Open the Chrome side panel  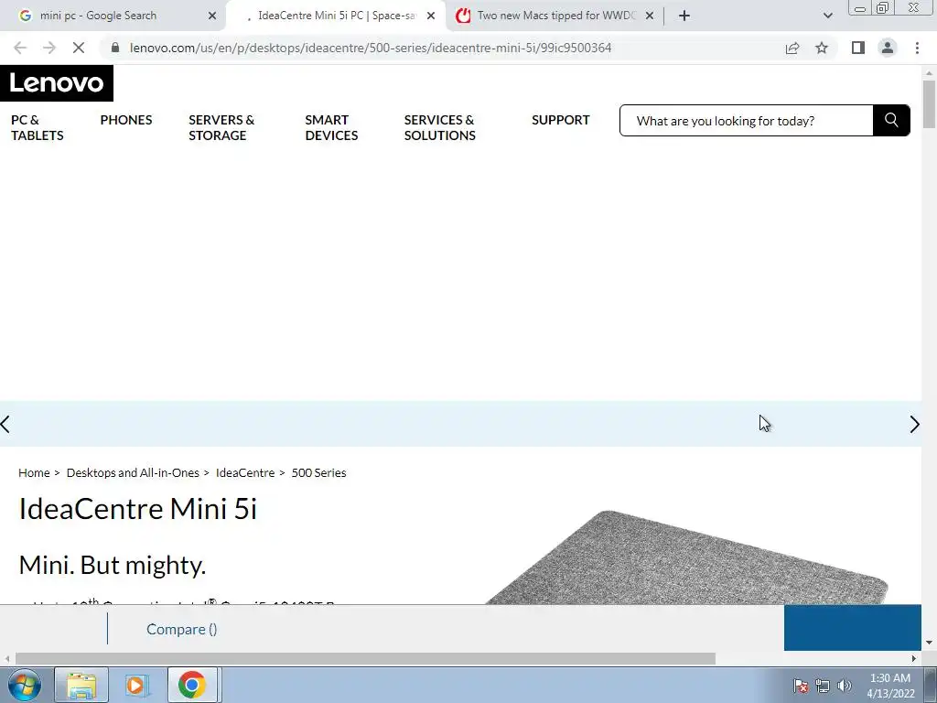858,48
